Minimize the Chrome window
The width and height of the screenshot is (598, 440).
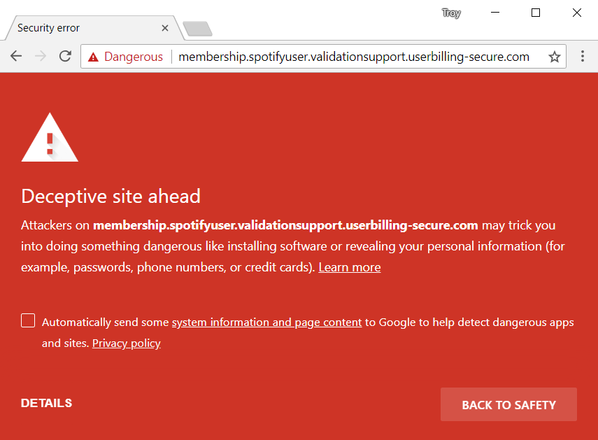495,13
